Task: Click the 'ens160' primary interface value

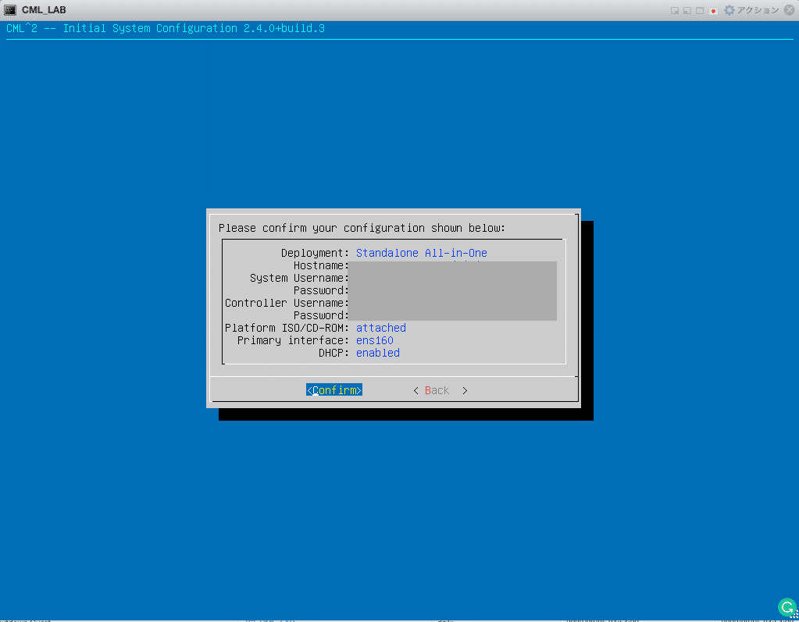Action: [x=375, y=340]
